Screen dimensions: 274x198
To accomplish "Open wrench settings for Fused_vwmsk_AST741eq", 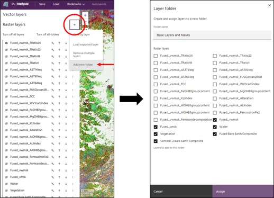I will pos(52,70).
